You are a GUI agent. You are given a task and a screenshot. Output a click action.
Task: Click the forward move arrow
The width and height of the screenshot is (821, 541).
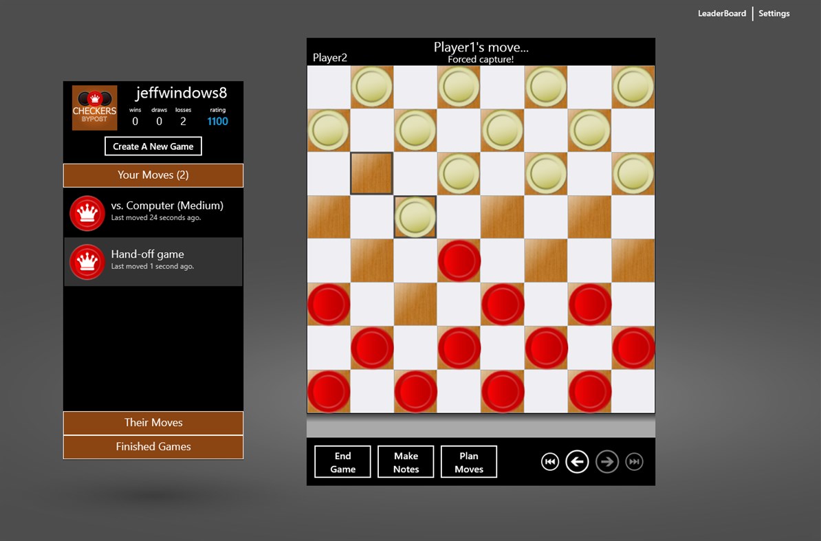(607, 461)
